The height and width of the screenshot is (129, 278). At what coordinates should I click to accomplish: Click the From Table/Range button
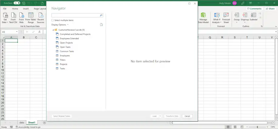coord(31,18)
